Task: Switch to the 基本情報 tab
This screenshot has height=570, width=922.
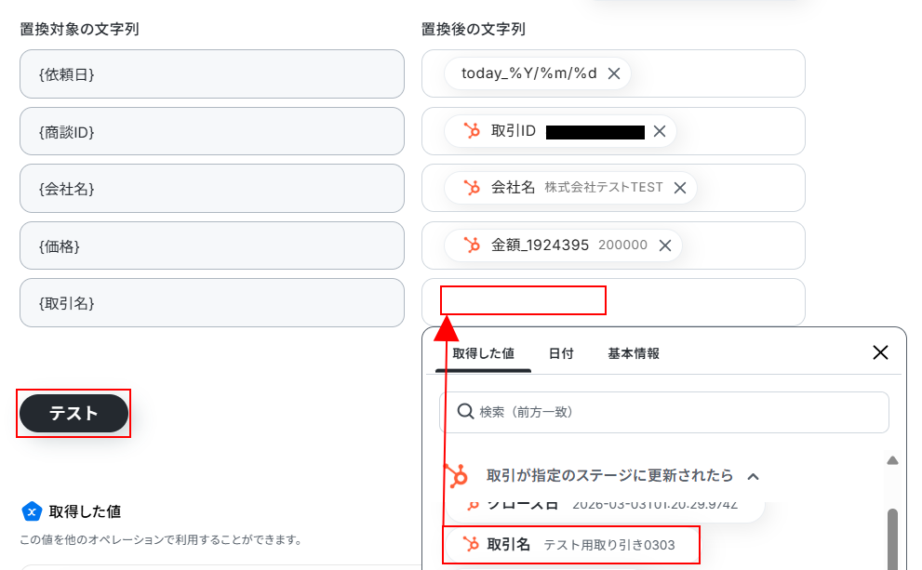Action: 634,353
